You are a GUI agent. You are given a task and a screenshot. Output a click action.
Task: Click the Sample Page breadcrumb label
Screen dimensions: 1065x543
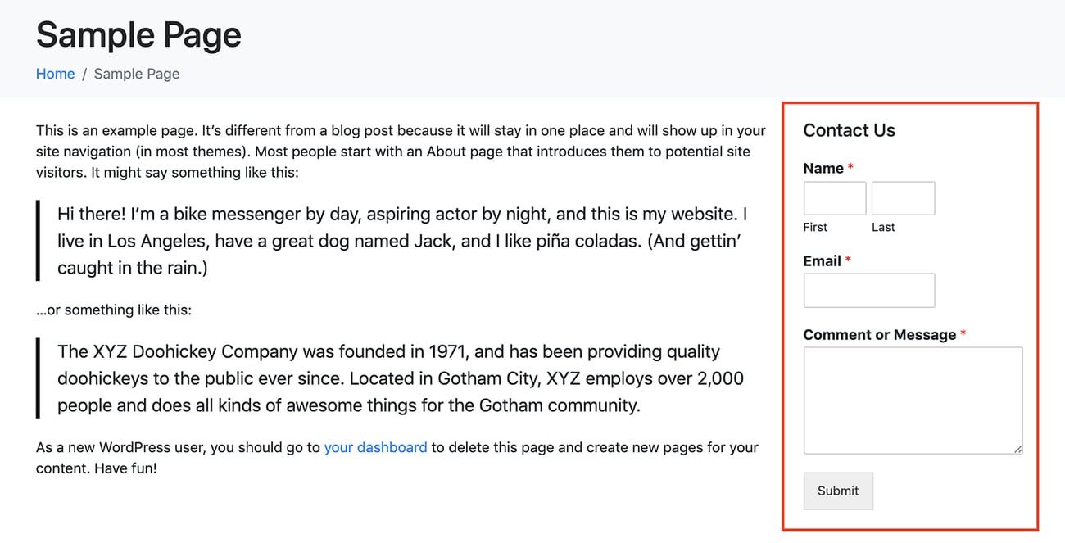(136, 74)
